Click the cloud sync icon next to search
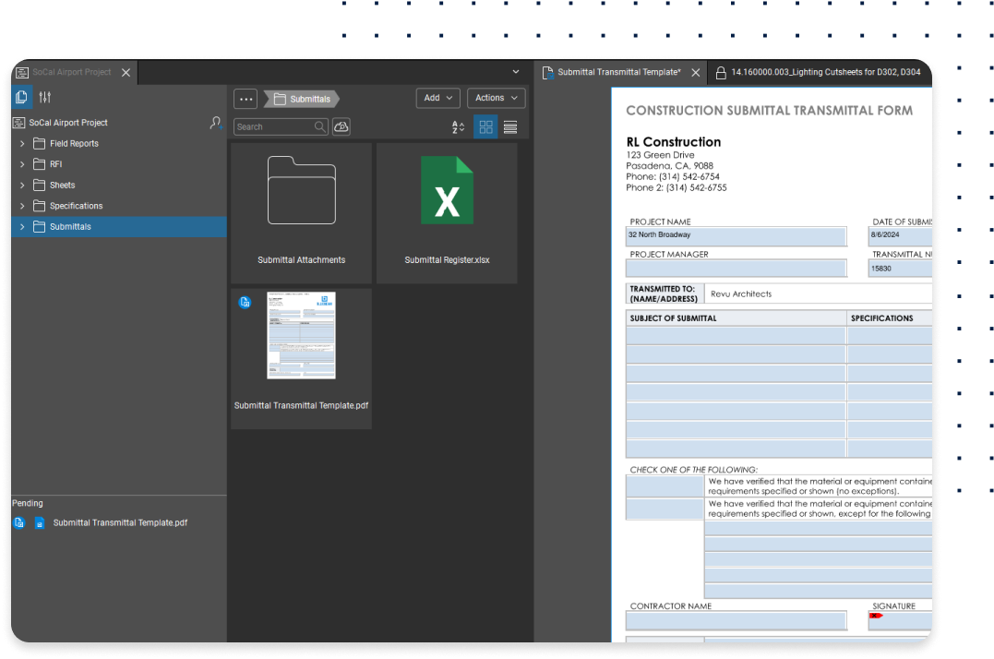The height and width of the screenshot is (659, 994). coord(341,126)
